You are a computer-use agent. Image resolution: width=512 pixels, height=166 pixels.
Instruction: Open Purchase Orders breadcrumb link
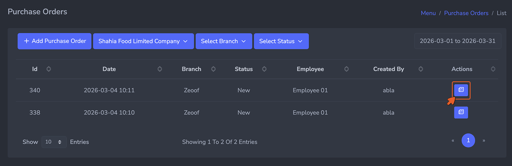pos(466,13)
